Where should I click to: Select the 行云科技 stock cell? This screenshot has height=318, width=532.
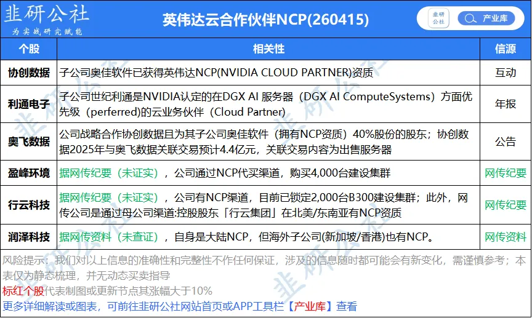29,205
